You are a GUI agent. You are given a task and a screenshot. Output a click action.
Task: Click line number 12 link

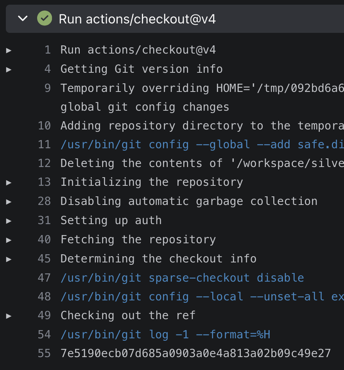[x=44, y=163]
